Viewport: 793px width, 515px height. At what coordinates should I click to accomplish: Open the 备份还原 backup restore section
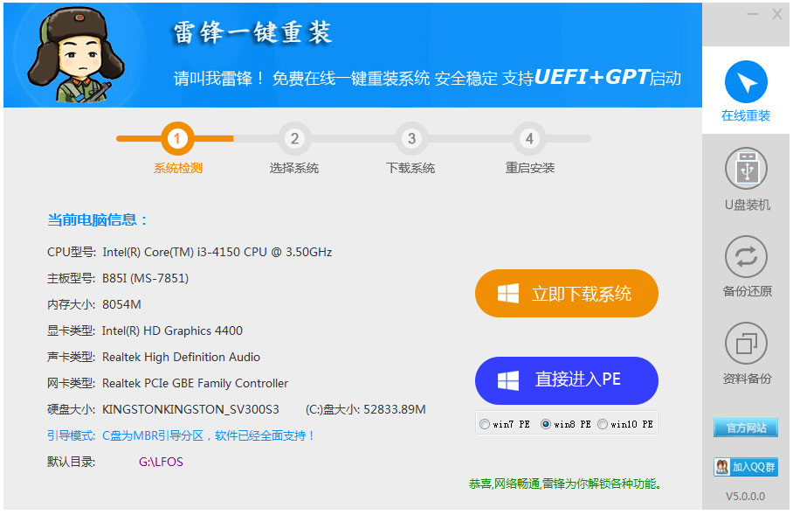coord(747,267)
